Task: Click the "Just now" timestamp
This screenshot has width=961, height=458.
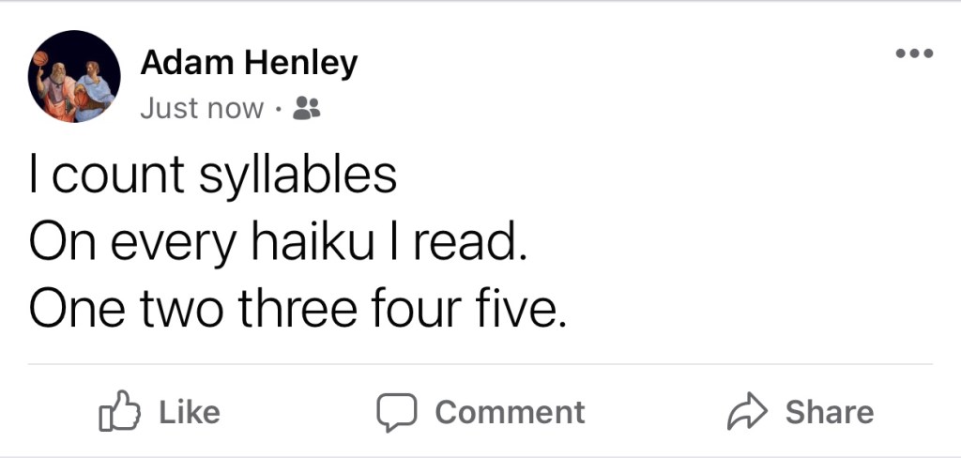Action: click(202, 109)
